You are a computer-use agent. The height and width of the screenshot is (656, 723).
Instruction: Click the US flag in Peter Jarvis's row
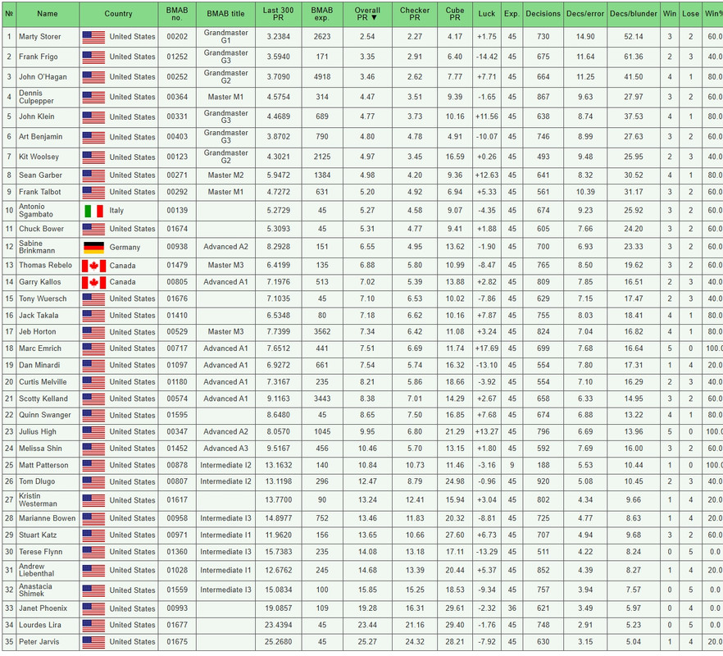(93, 642)
